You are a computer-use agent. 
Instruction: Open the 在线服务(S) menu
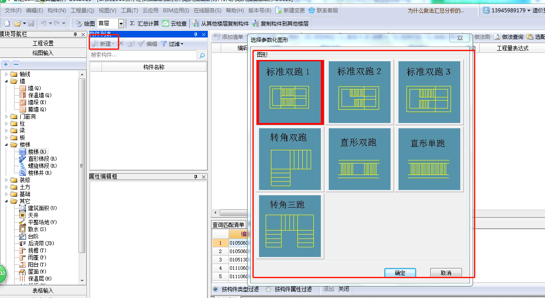coord(207,10)
